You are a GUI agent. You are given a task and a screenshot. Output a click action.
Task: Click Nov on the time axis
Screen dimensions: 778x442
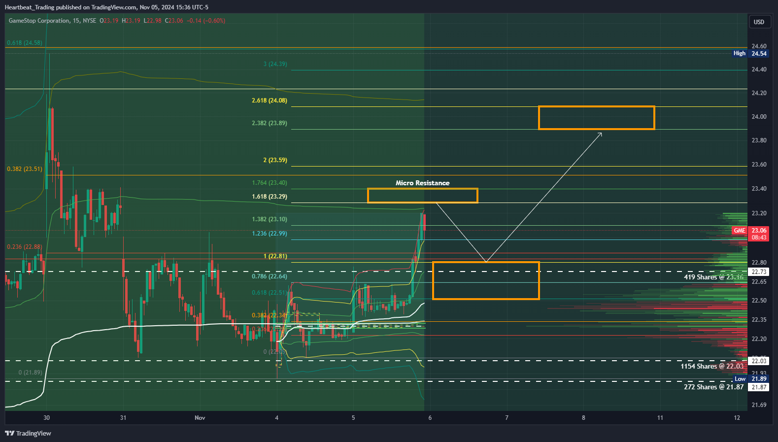(x=200, y=418)
